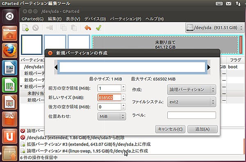Click the Resize/Move toolbar icon

[x=50, y=28]
